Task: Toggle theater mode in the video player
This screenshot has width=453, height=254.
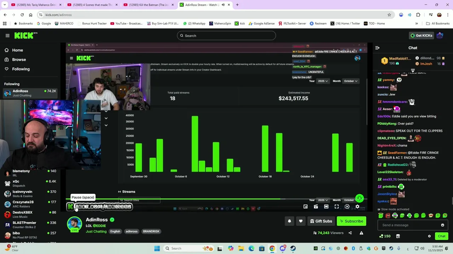Action: point(326,207)
